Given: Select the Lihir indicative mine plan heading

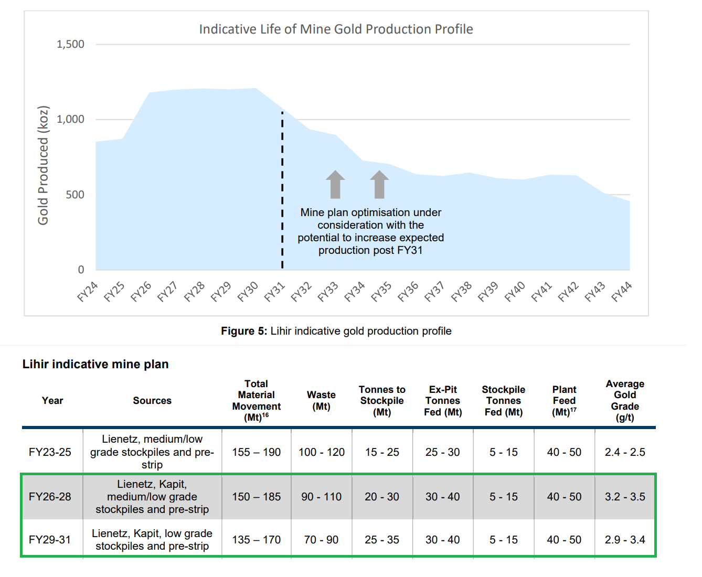Looking at the screenshot, I should [95, 364].
